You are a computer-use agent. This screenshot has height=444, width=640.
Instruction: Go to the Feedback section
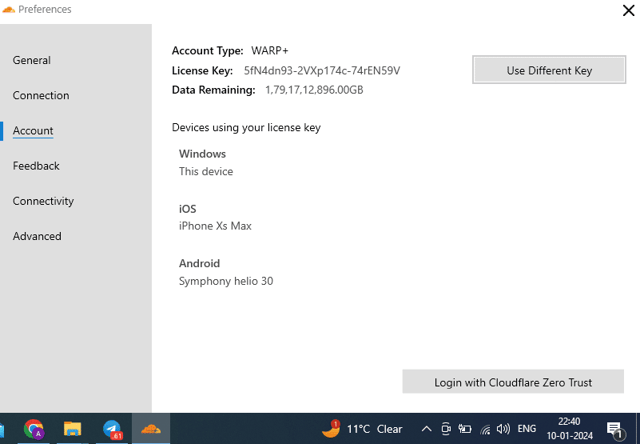[x=36, y=166]
